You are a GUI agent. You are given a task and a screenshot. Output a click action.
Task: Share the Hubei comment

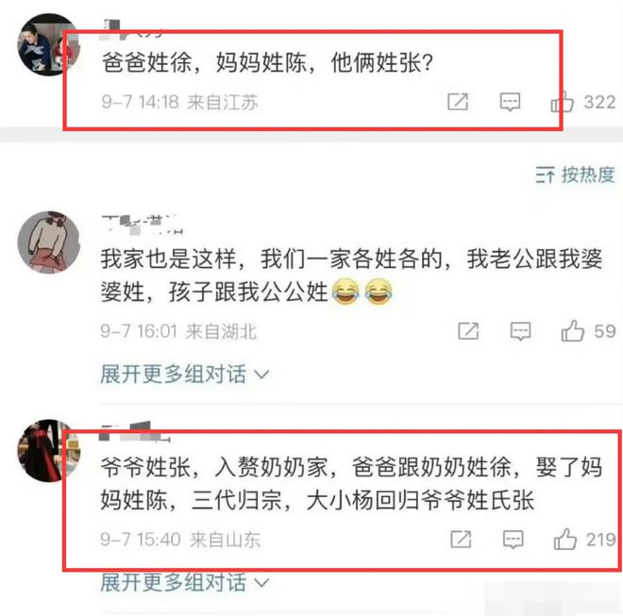click(468, 331)
